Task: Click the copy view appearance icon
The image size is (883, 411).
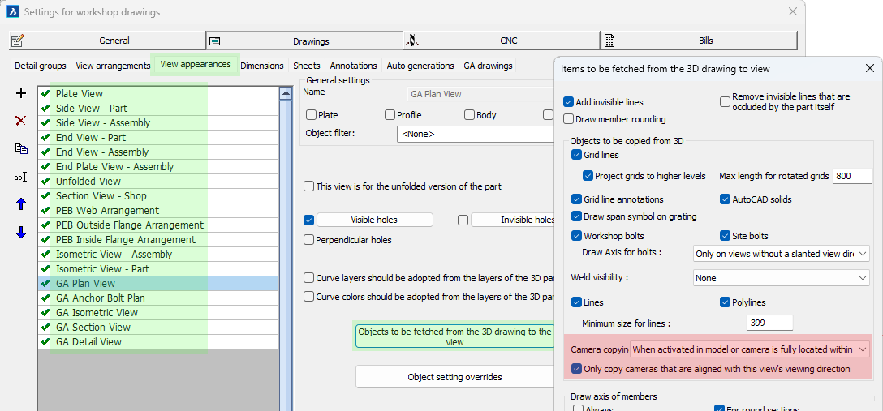Action: click(x=21, y=148)
